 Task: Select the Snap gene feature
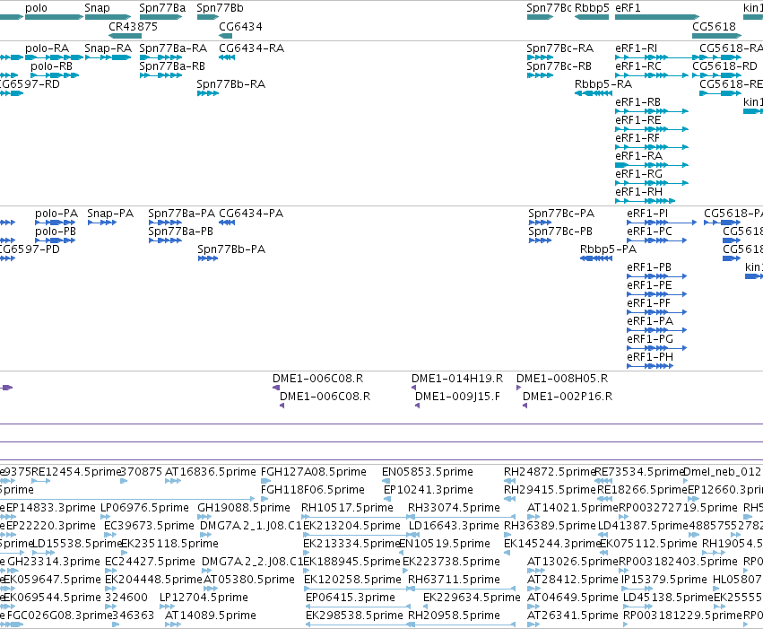point(108,17)
